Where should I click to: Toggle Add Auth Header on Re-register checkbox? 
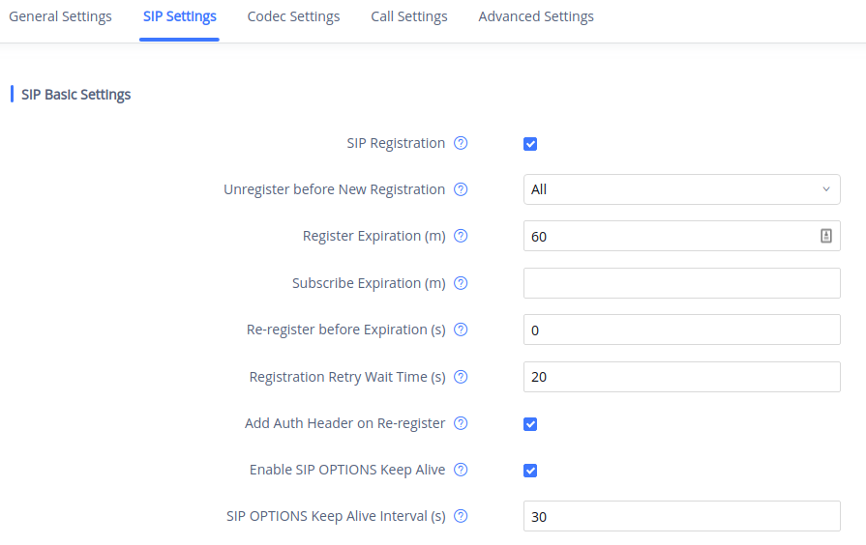pyautogui.click(x=530, y=424)
